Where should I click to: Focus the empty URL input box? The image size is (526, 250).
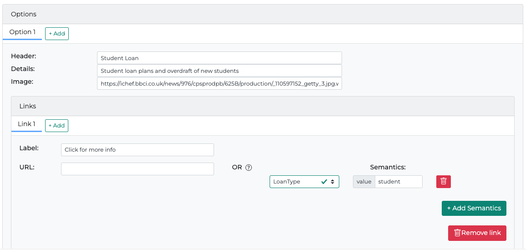(x=137, y=169)
